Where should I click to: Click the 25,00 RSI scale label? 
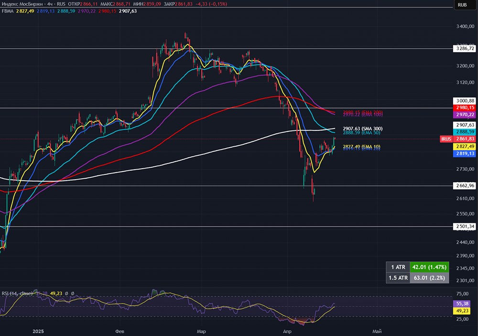pos(462,319)
